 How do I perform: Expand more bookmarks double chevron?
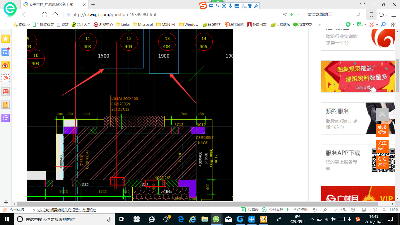coord(319,25)
